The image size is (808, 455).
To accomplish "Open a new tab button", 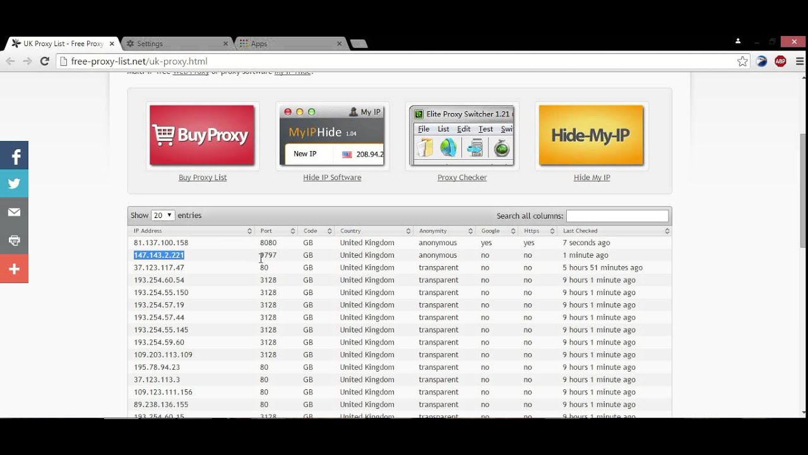I will 359,44.
